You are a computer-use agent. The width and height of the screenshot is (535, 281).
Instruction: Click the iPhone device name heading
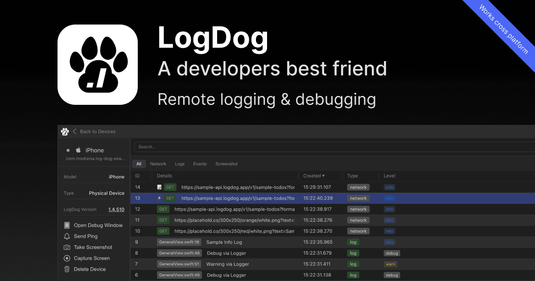tap(95, 150)
